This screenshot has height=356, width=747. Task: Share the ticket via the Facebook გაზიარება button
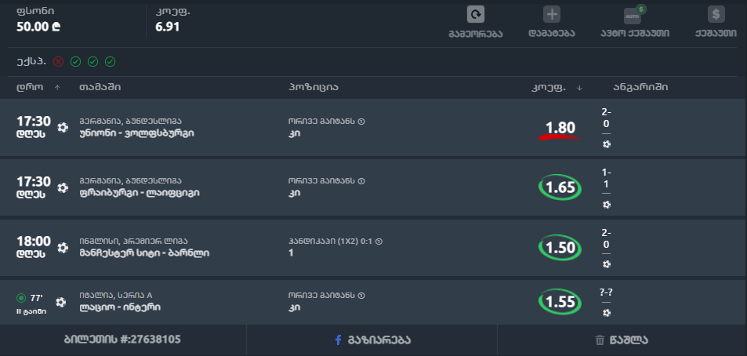[372, 340]
